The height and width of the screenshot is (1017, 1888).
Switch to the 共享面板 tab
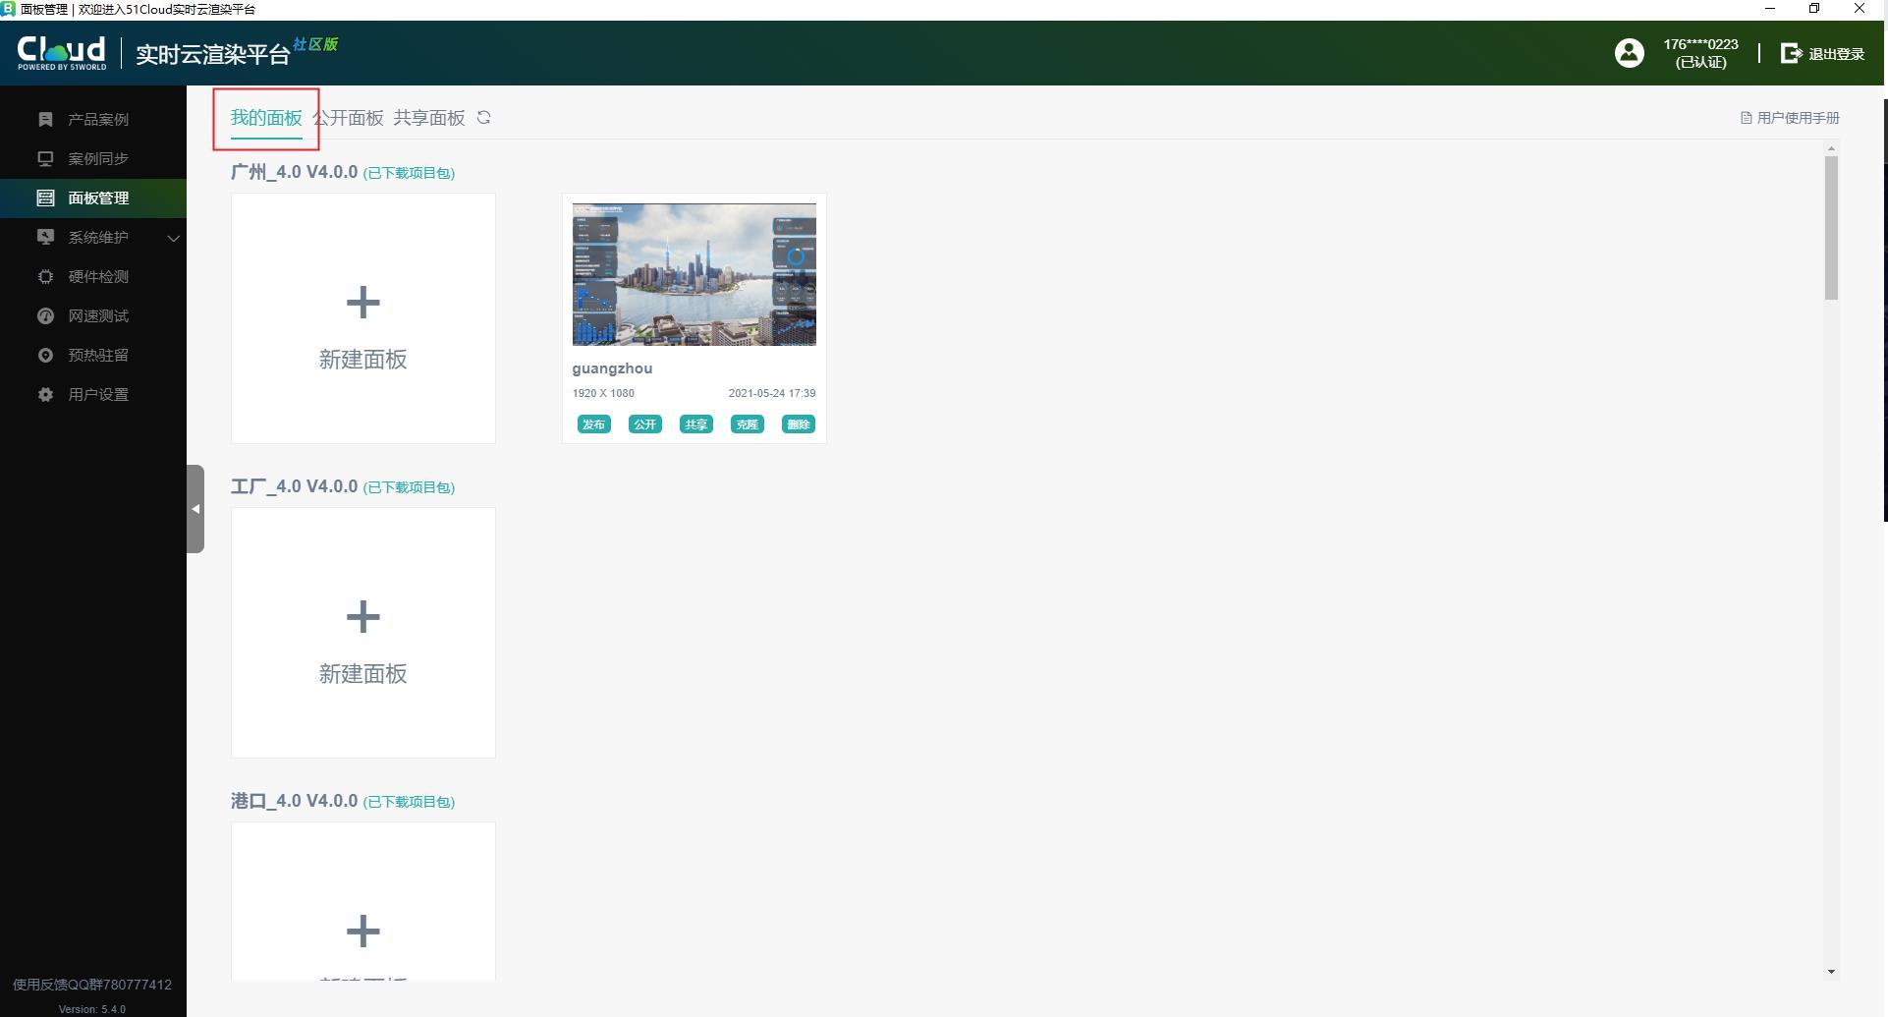(x=429, y=118)
